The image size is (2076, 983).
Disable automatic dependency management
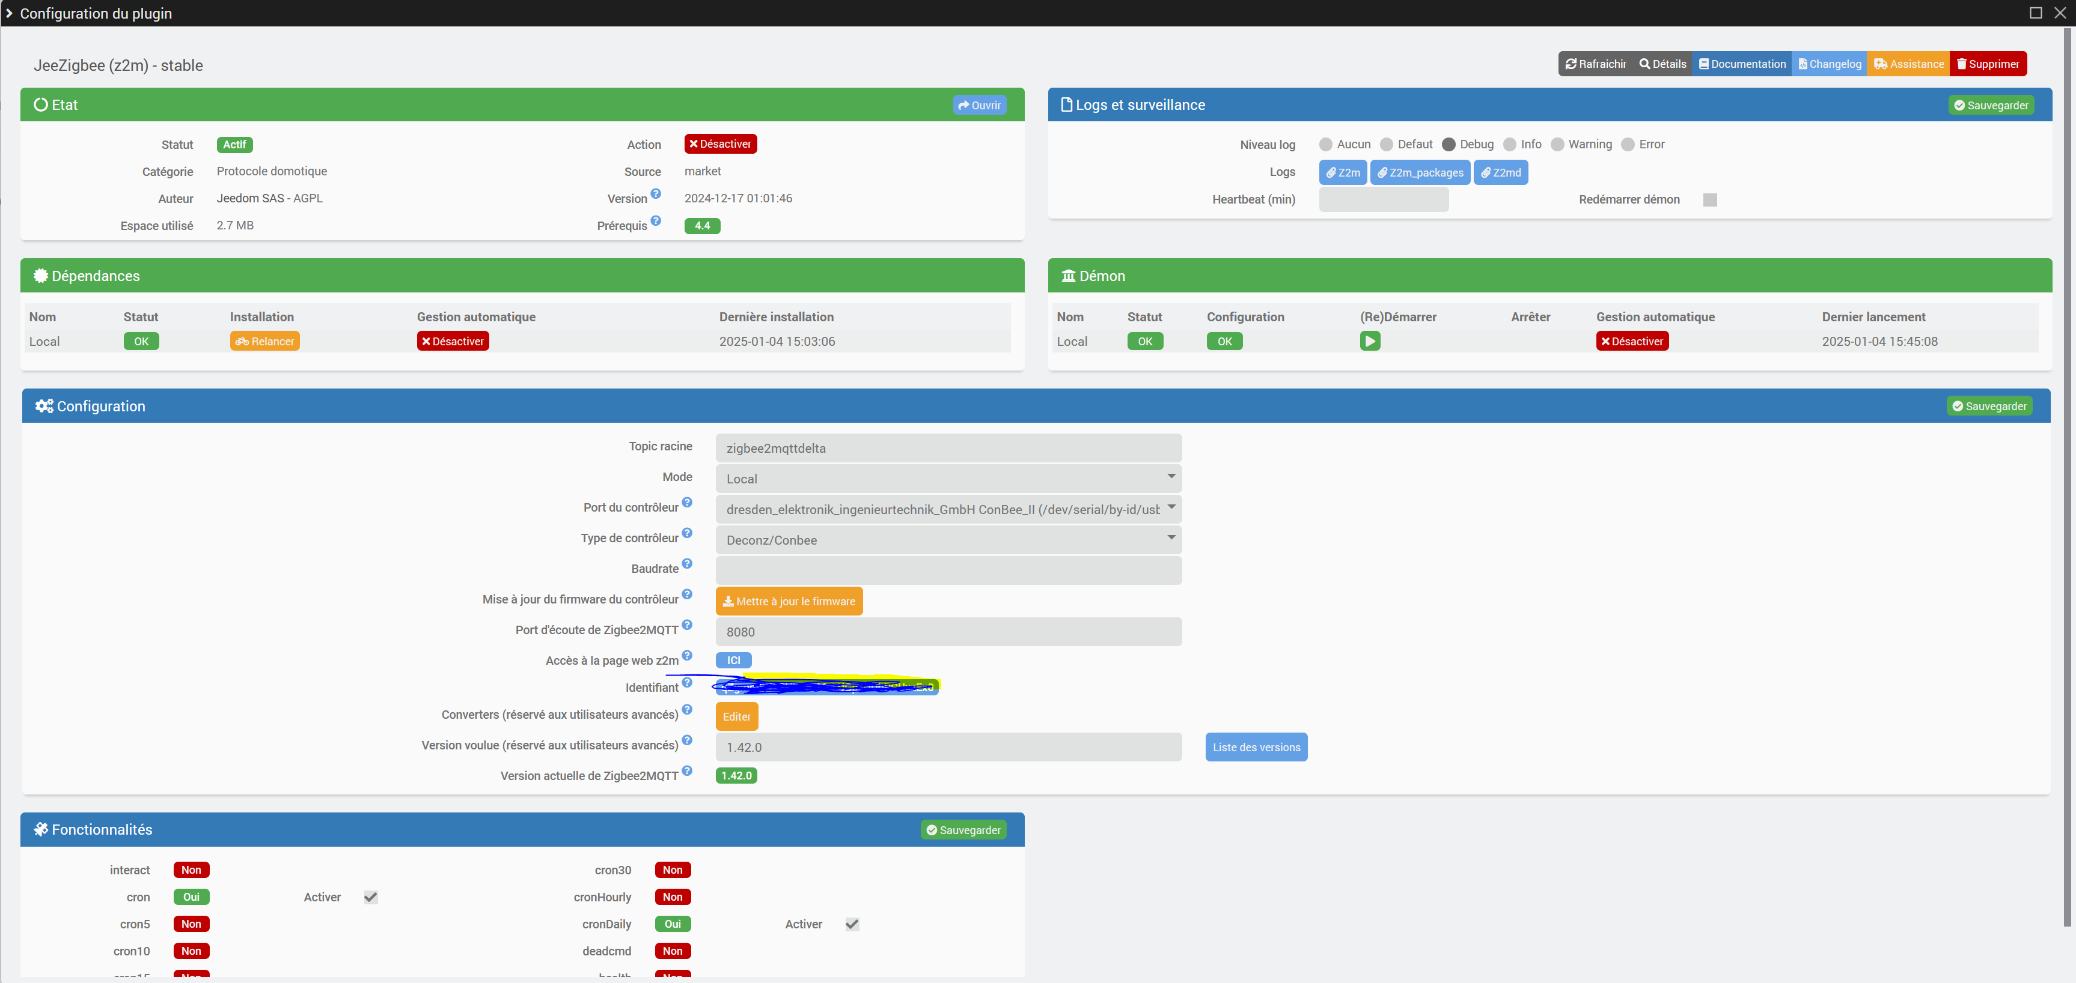pos(453,341)
